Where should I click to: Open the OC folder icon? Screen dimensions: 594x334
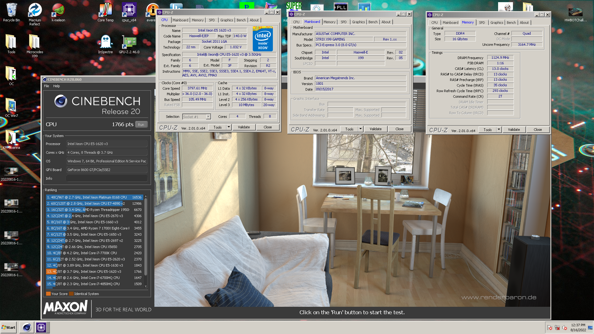pyautogui.click(x=11, y=76)
